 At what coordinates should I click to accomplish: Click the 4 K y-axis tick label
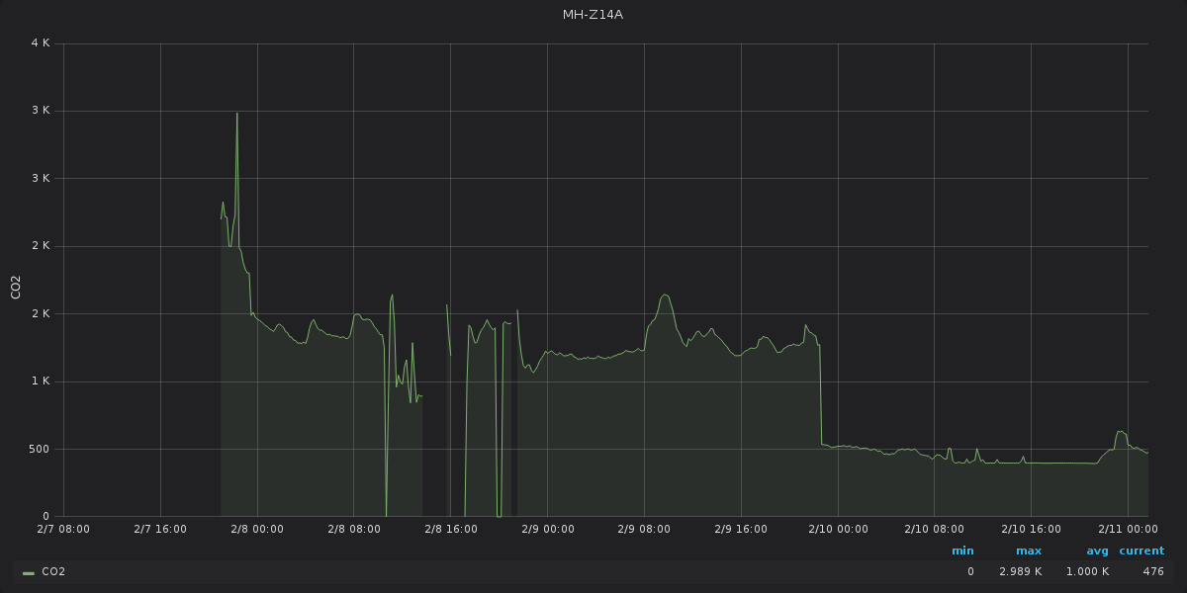(41, 43)
